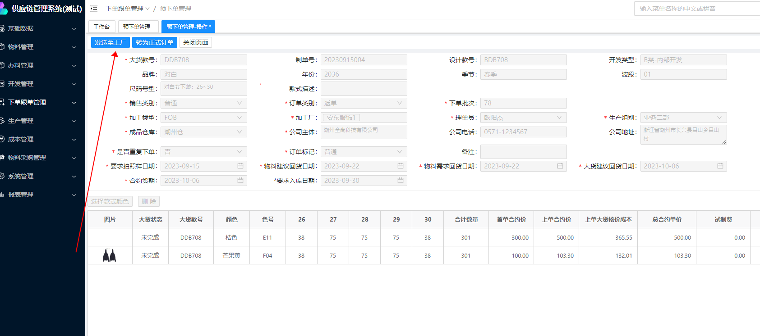
Task: Open calendar icon for 大货建议回货日期
Action: pos(720,166)
